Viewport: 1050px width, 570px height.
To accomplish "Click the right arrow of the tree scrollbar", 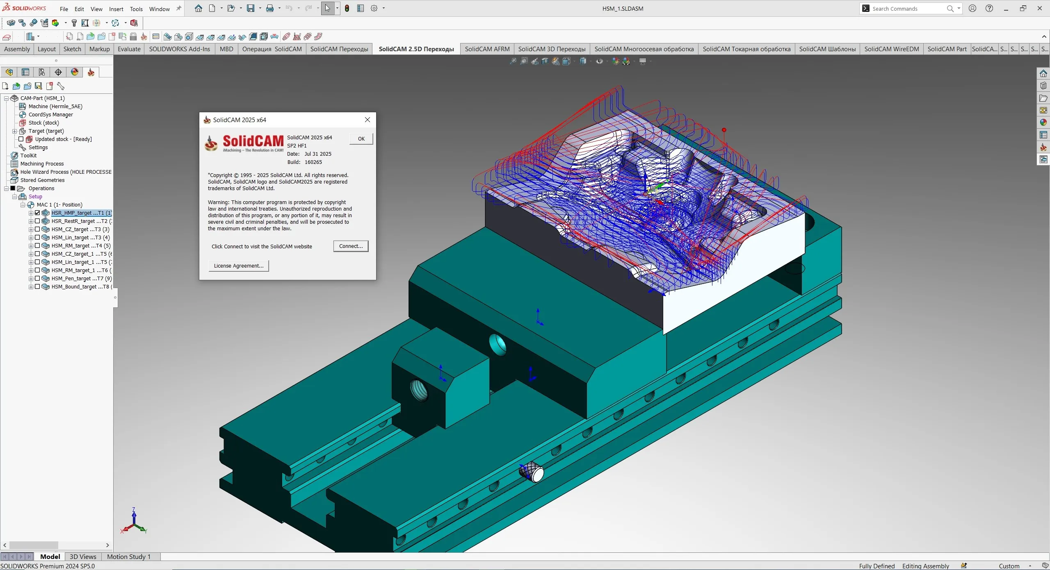I will 107,545.
